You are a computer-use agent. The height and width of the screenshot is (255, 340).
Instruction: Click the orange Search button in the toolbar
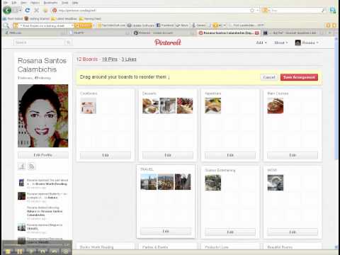click(83, 25)
